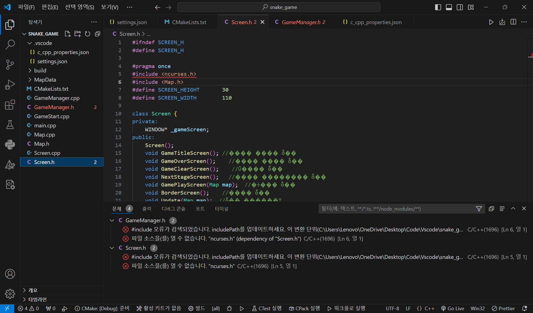Open the Python view in activity bar
This screenshot has width=533, height=313.
(10, 145)
